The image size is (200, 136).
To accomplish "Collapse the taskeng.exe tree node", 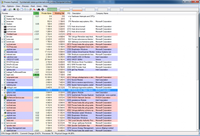I will tap(3, 85).
